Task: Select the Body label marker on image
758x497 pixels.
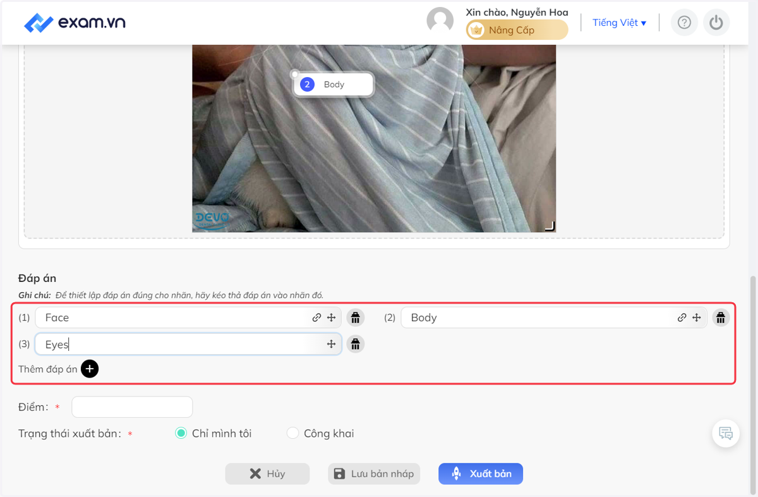Action: click(x=334, y=84)
